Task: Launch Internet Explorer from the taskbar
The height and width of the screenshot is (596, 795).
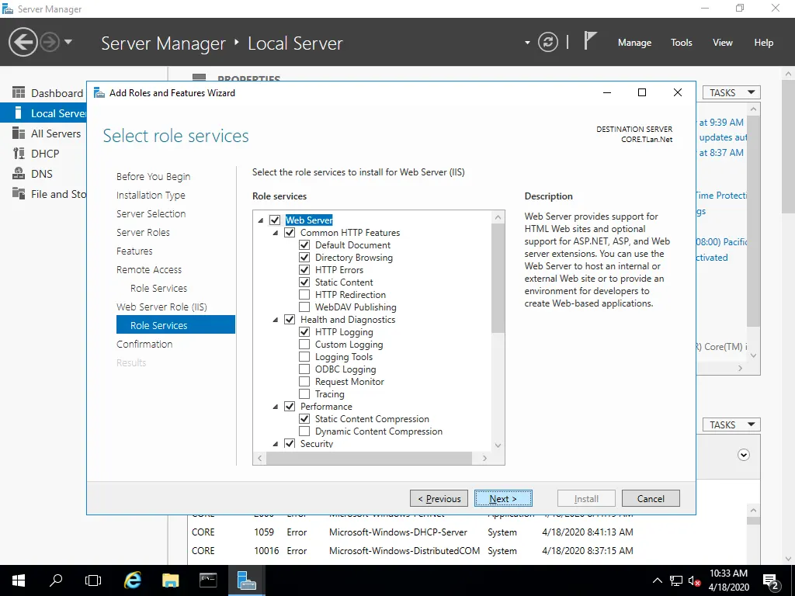Action: [x=132, y=580]
